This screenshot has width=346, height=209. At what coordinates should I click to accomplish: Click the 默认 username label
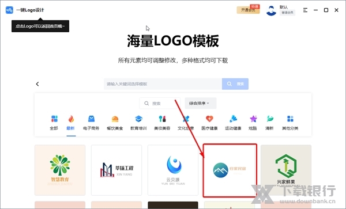tap(284, 7)
